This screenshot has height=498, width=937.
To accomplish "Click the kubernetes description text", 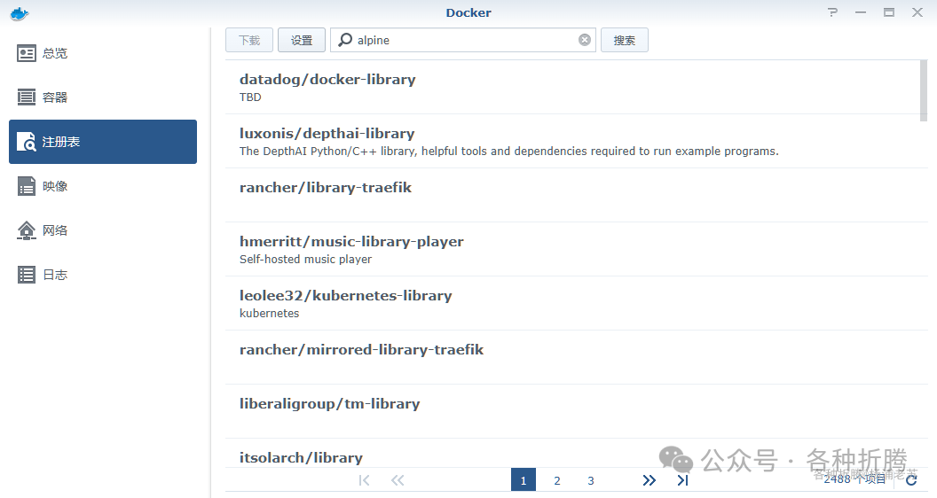I will pos(270,313).
